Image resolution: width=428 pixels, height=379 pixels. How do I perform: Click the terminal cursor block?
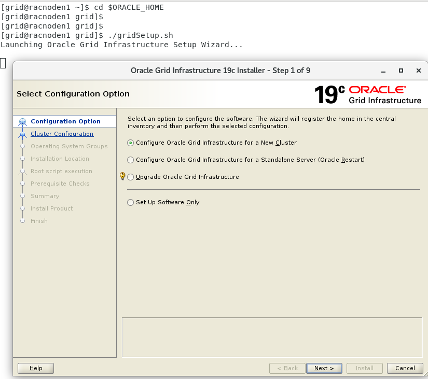click(3, 63)
